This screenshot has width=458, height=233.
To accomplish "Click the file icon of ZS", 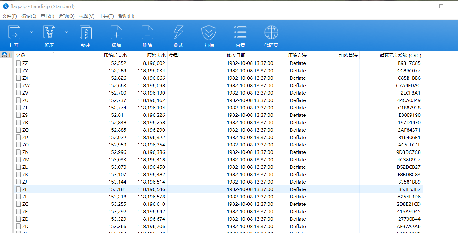I will 19,115.
